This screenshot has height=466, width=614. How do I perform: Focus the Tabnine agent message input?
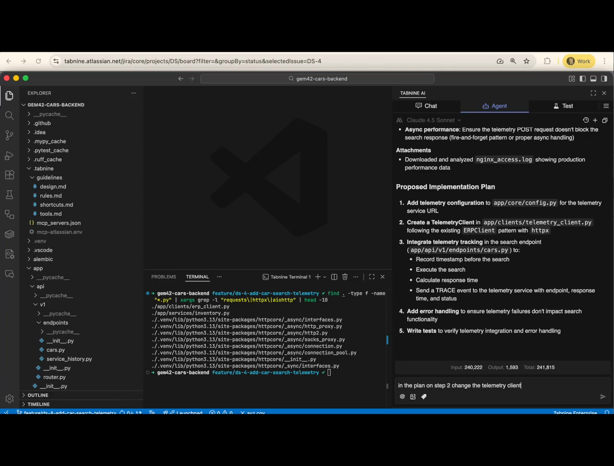[x=502, y=385]
